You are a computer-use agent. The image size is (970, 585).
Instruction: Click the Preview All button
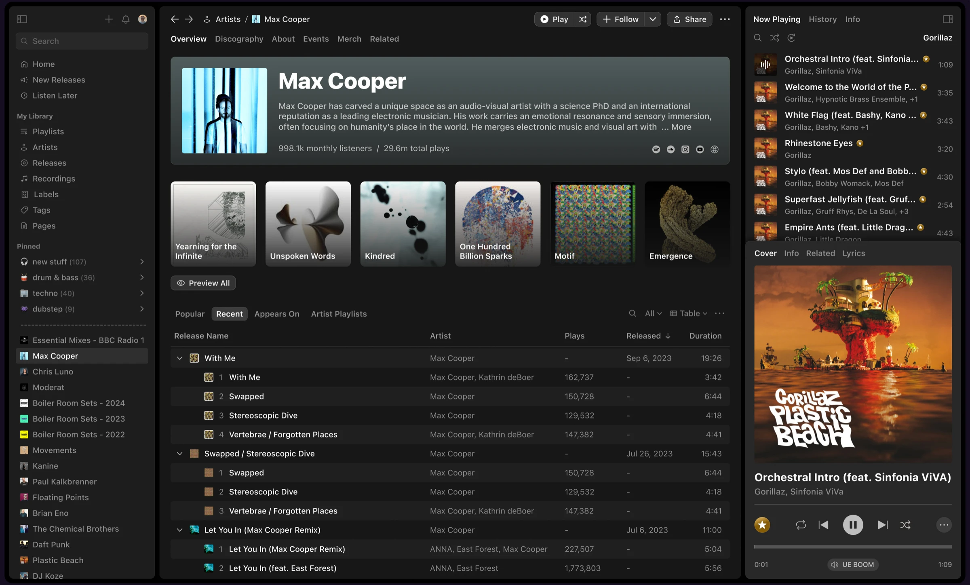(x=203, y=283)
